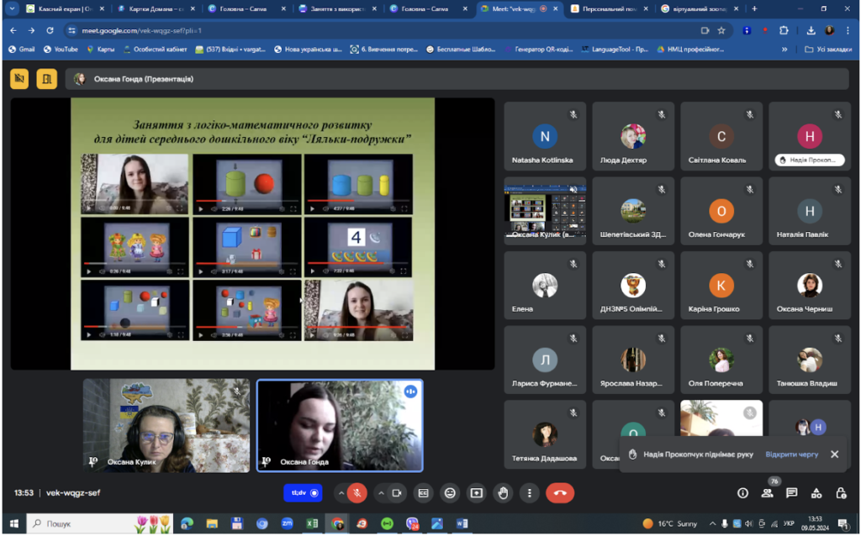This screenshot has height=536, width=861.
Task: Click the Google Meet address bar
Action: (x=384, y=31)
